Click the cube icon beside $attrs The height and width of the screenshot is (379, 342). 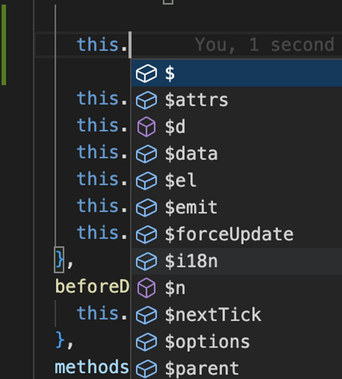[x=146, y=100]
